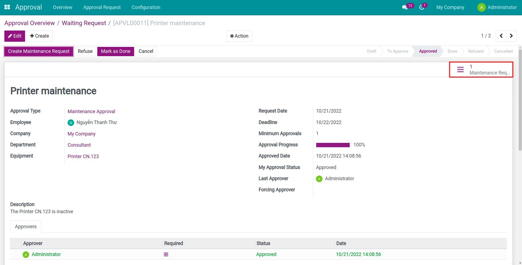Navigate to Waiting Request breadcrumb
Screen dimensions: 522x265
pos(84,23)
